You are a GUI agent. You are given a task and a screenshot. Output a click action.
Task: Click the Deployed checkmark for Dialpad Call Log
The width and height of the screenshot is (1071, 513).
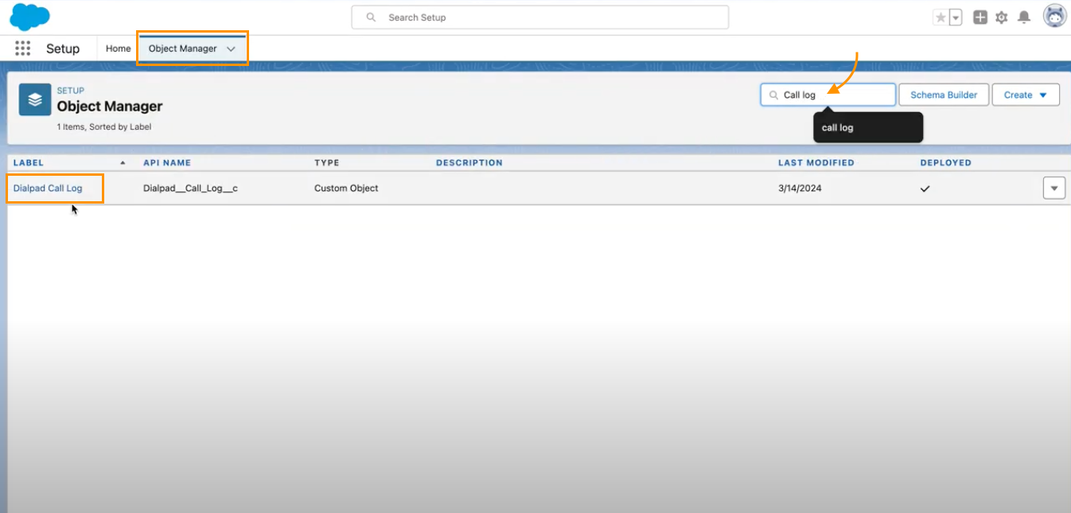(925, 189)
